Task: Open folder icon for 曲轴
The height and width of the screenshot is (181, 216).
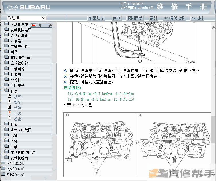Action: coord(6,146)
